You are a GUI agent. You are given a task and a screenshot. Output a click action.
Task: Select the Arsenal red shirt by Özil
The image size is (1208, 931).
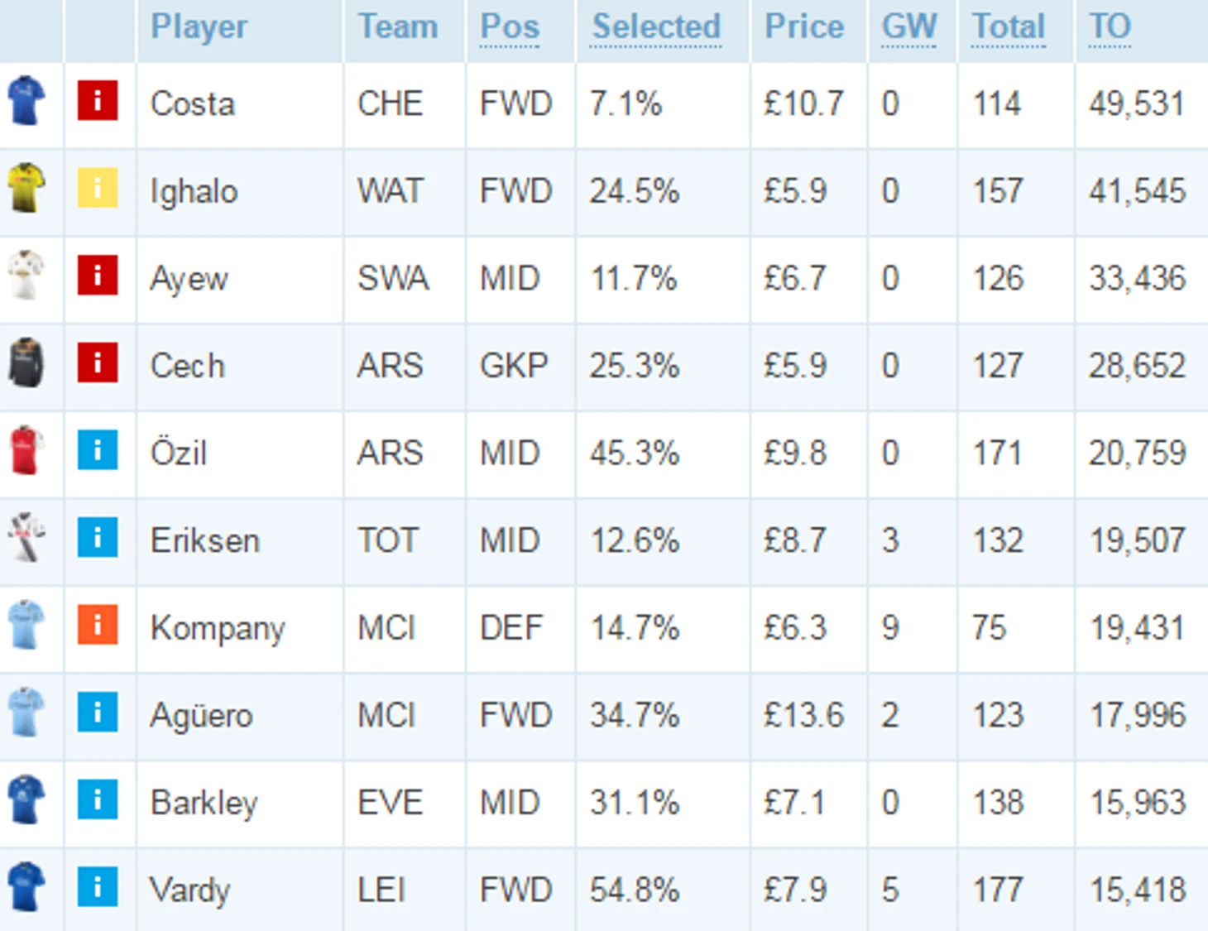(x=26, y=450)
